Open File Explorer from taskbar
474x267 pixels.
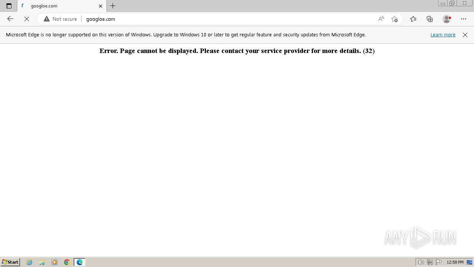42,262
